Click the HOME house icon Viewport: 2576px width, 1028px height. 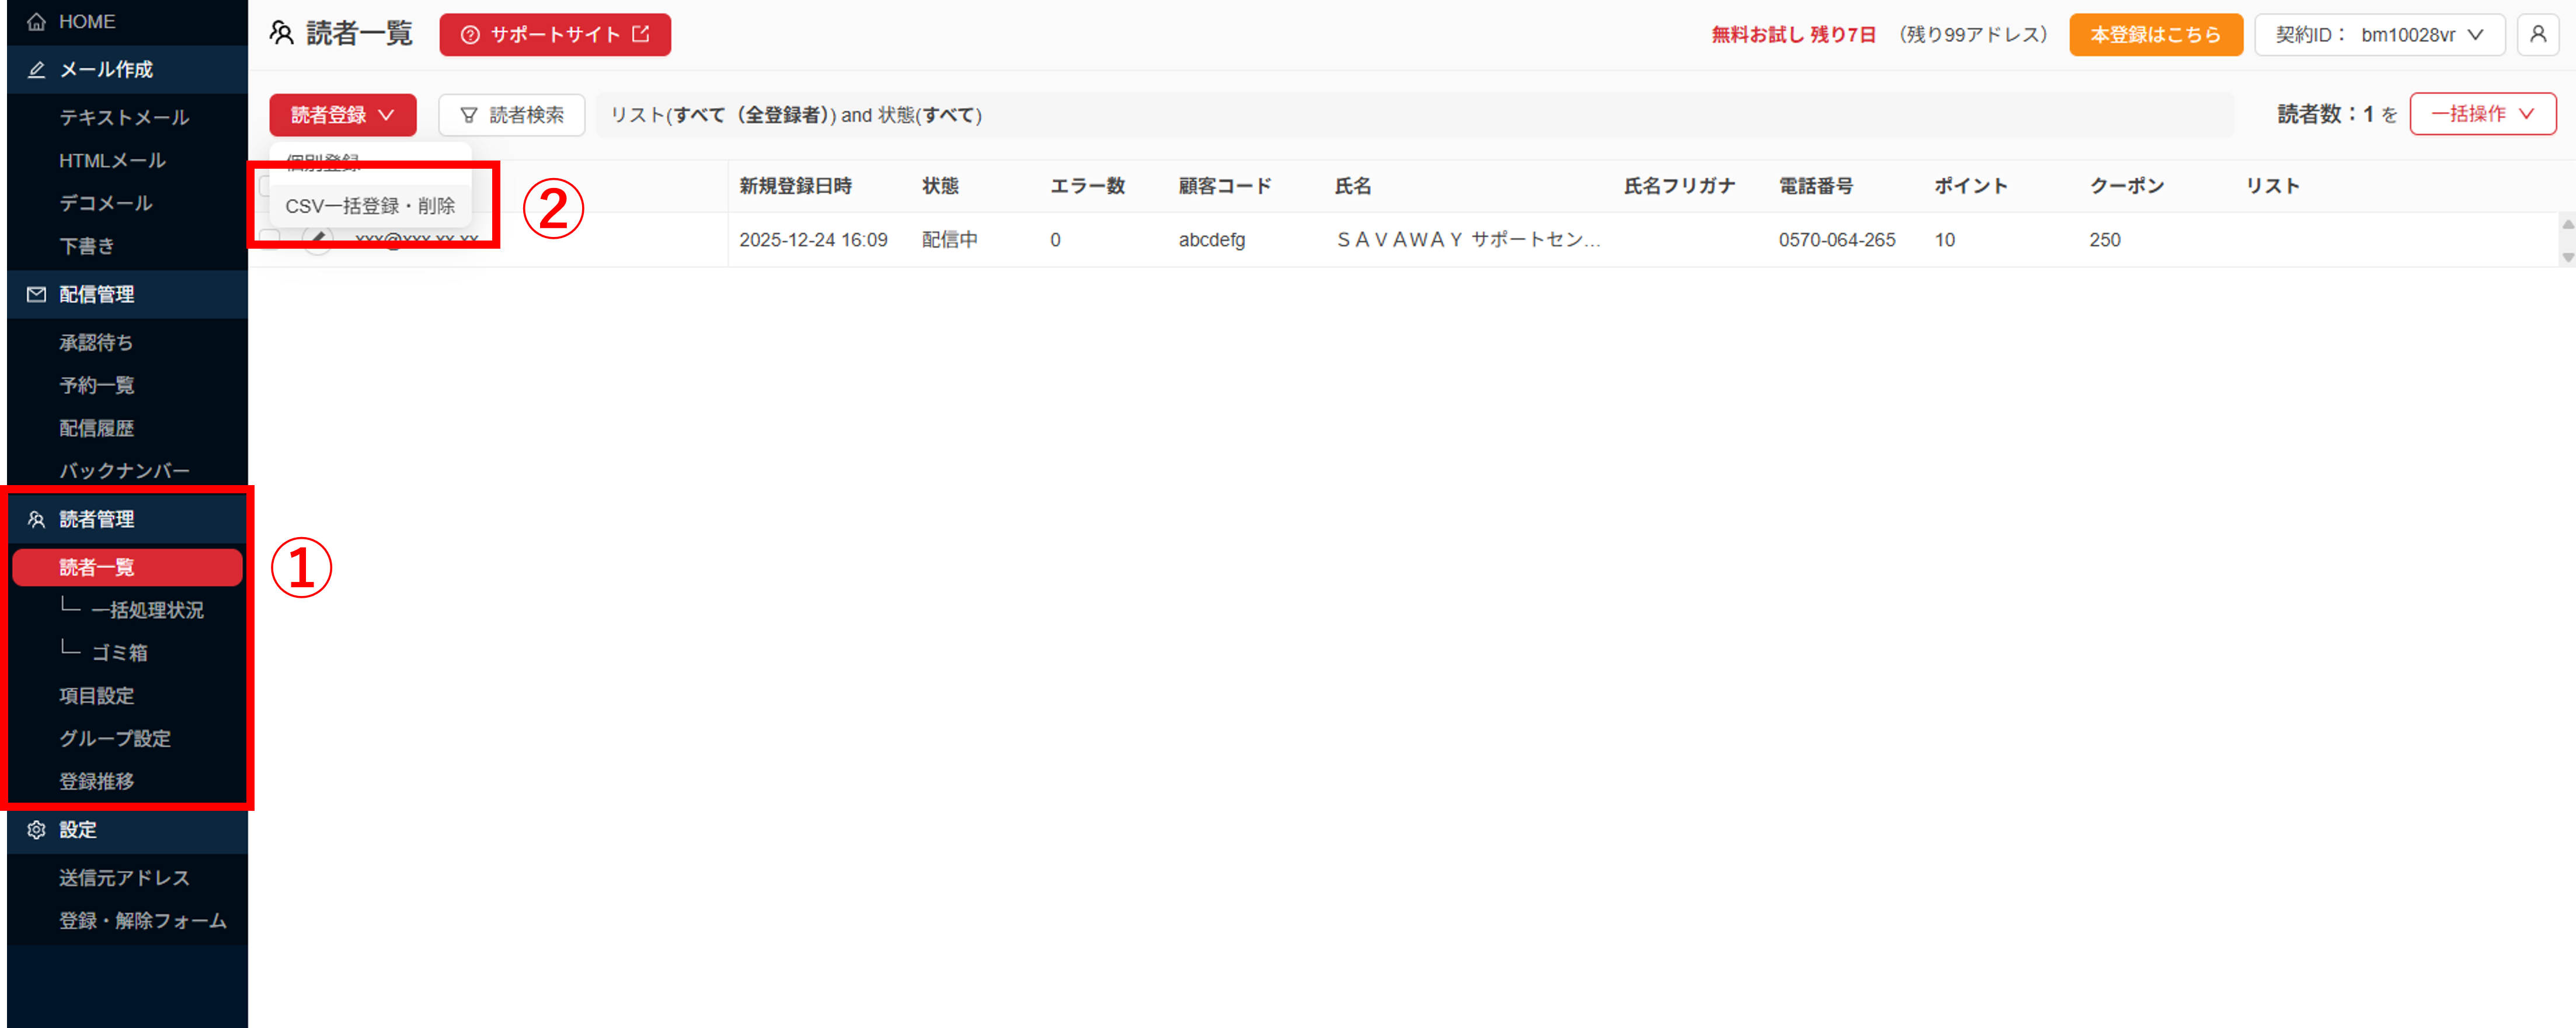[x=36, y=22]
